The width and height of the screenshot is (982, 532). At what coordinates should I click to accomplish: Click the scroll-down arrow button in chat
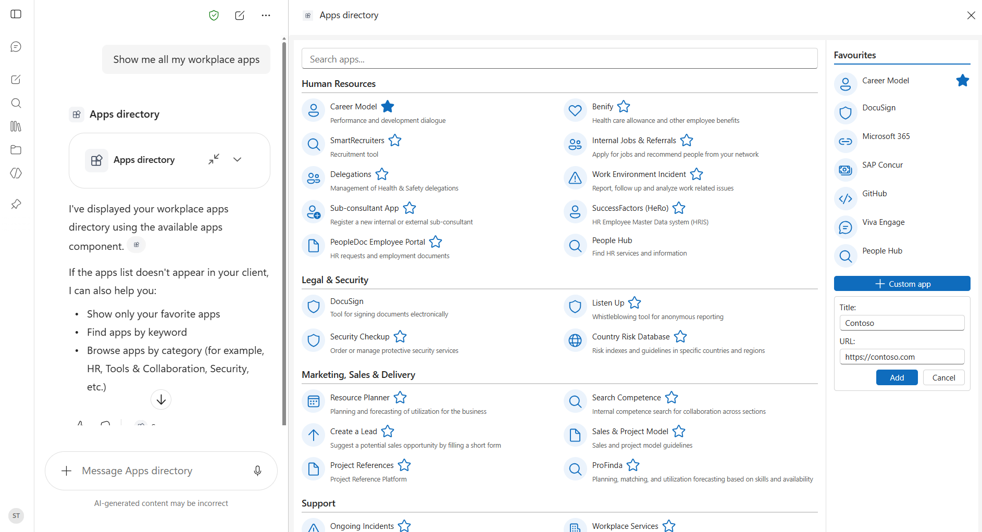(x=161, y=399)
